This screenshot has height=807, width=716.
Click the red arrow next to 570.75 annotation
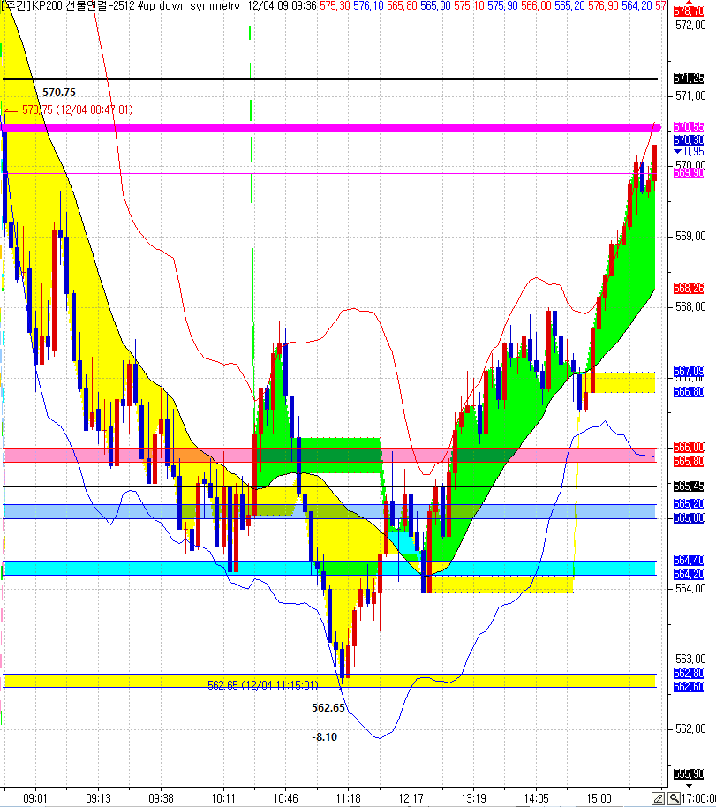pos(11,109)
